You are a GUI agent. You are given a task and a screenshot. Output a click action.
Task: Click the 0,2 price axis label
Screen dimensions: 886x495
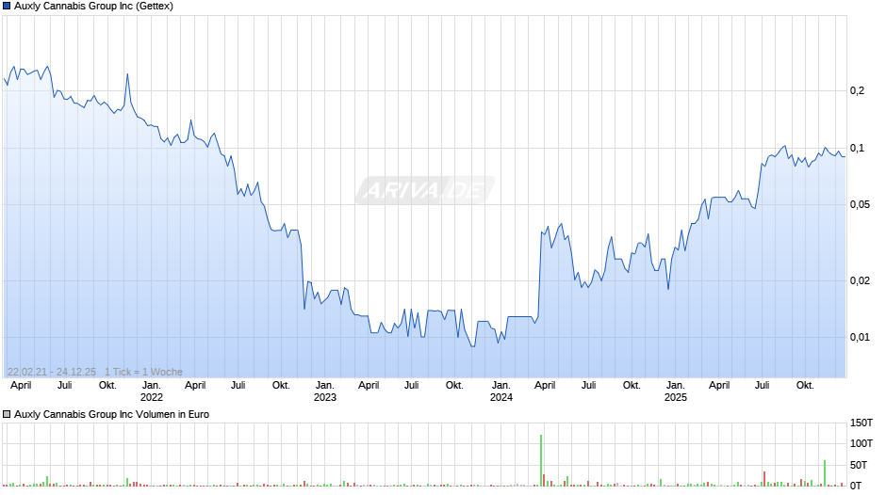pyautogui.click(x=857, y=90)
